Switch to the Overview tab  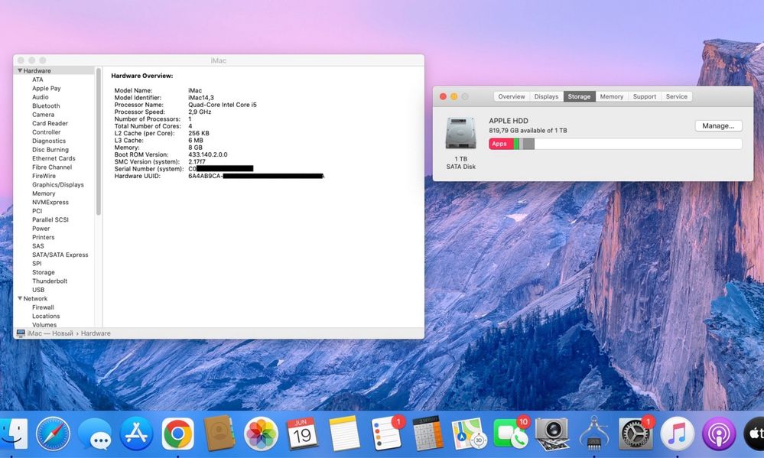(x=511, y=96)
